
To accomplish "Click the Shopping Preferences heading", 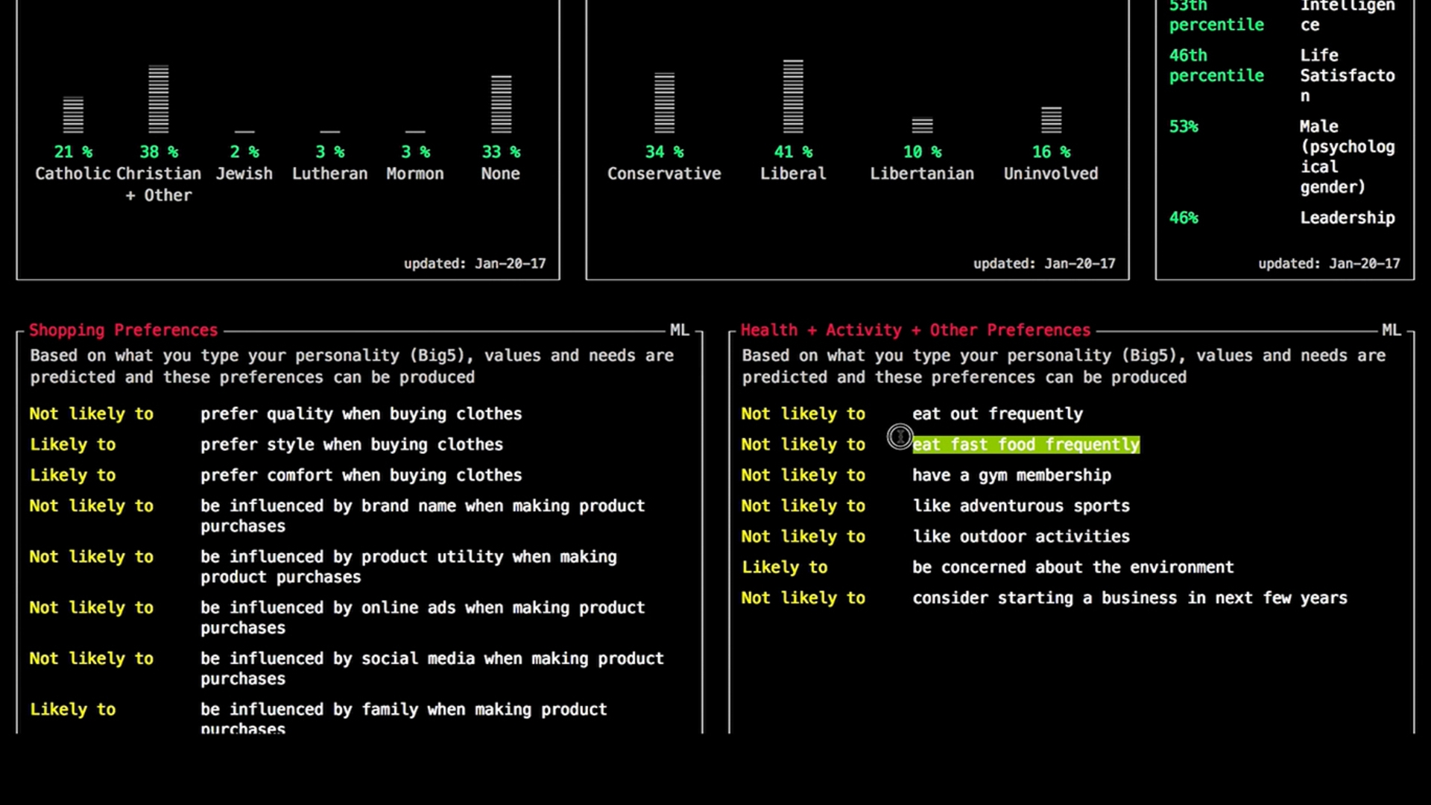I will (x=124, y=330).
